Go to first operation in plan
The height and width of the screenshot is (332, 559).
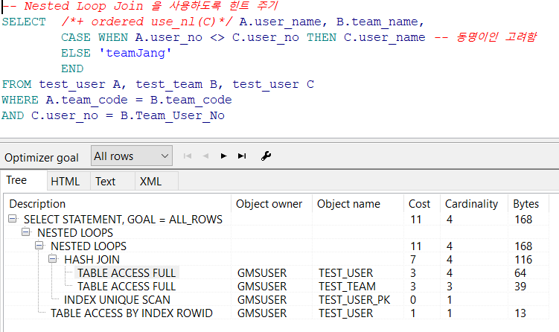click(x=187, y=156)
